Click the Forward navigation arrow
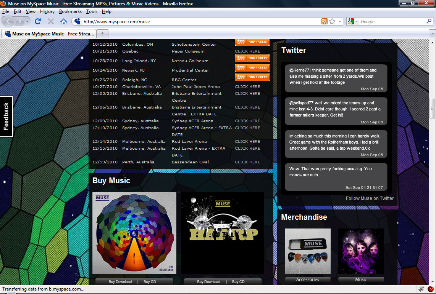This screenshot has height=294, width=436. click(x=19, y=21)
